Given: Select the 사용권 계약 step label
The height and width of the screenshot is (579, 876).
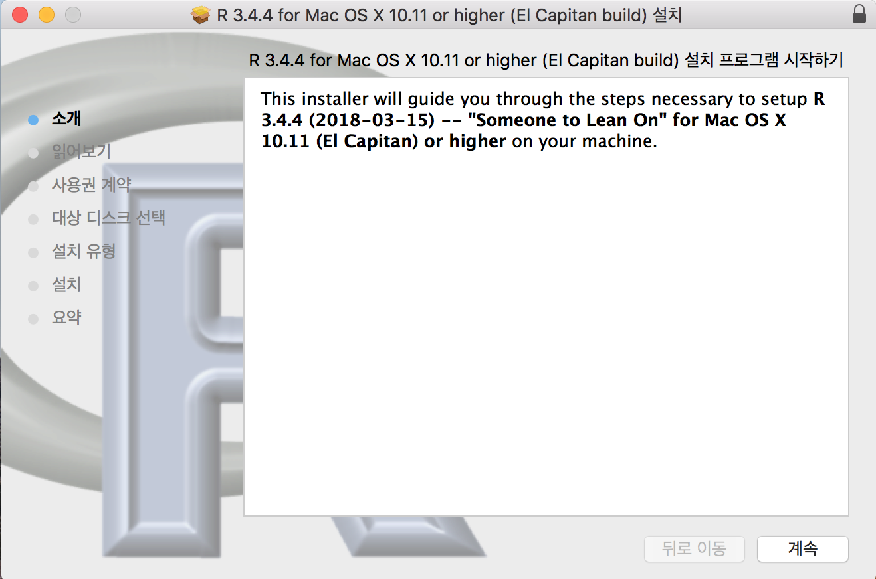Looking at the screenshot, I should pos(91,185).
